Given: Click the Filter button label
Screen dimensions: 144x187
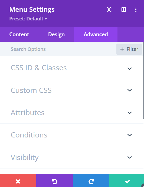Looking at the screenshot, I should click(132, 49).
